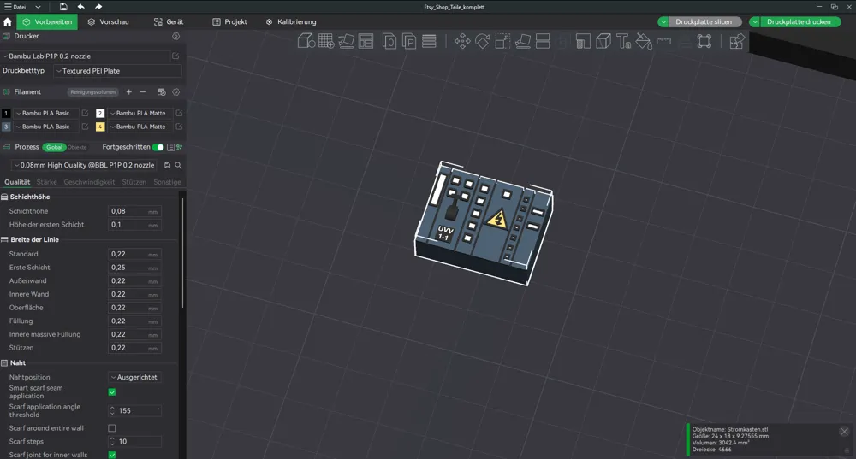Image resolution: width=856 pixels, height=459 pixels.
Task: Select the Move tool in the toolbar
Action: pos(462,41)
